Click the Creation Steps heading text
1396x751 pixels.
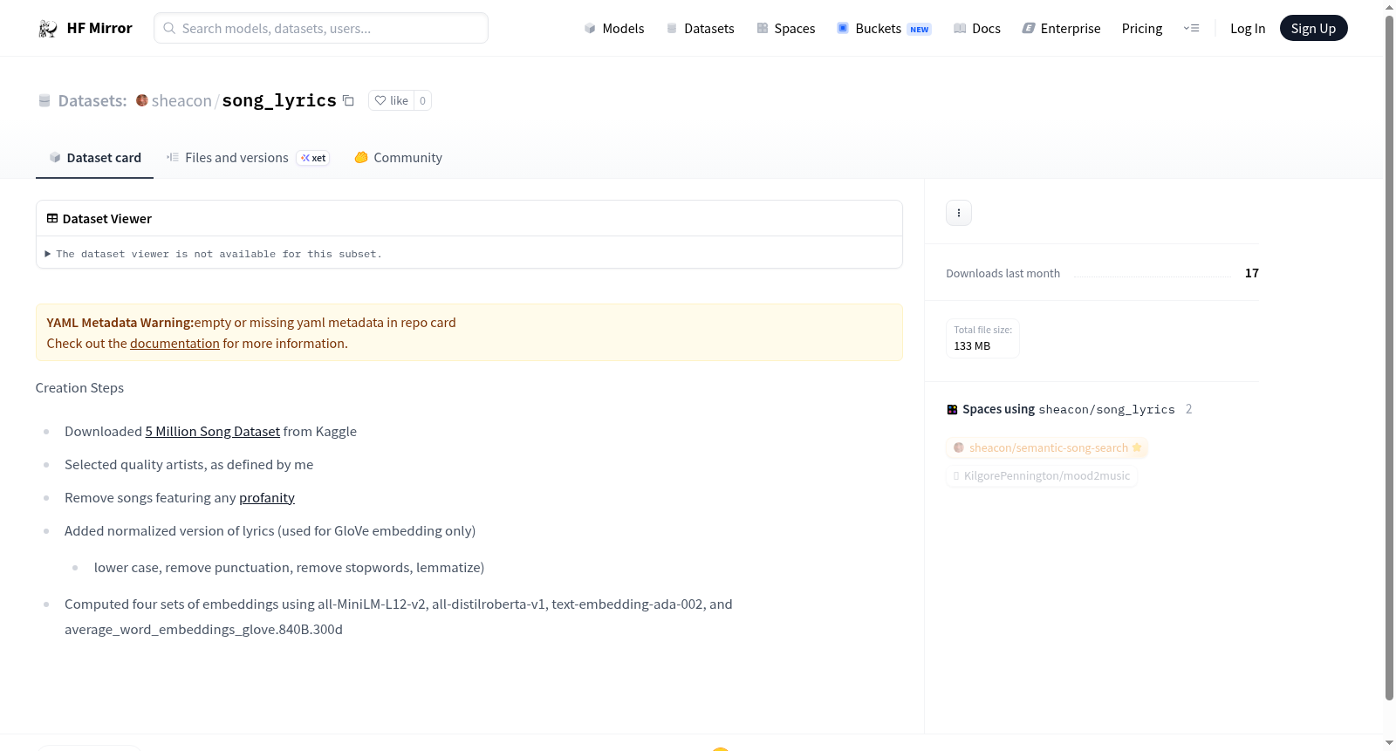pyautogui.click(x=79, y=388)
